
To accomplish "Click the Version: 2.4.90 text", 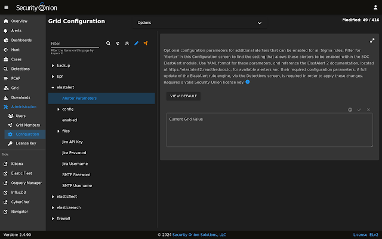I will click(17, 235).
